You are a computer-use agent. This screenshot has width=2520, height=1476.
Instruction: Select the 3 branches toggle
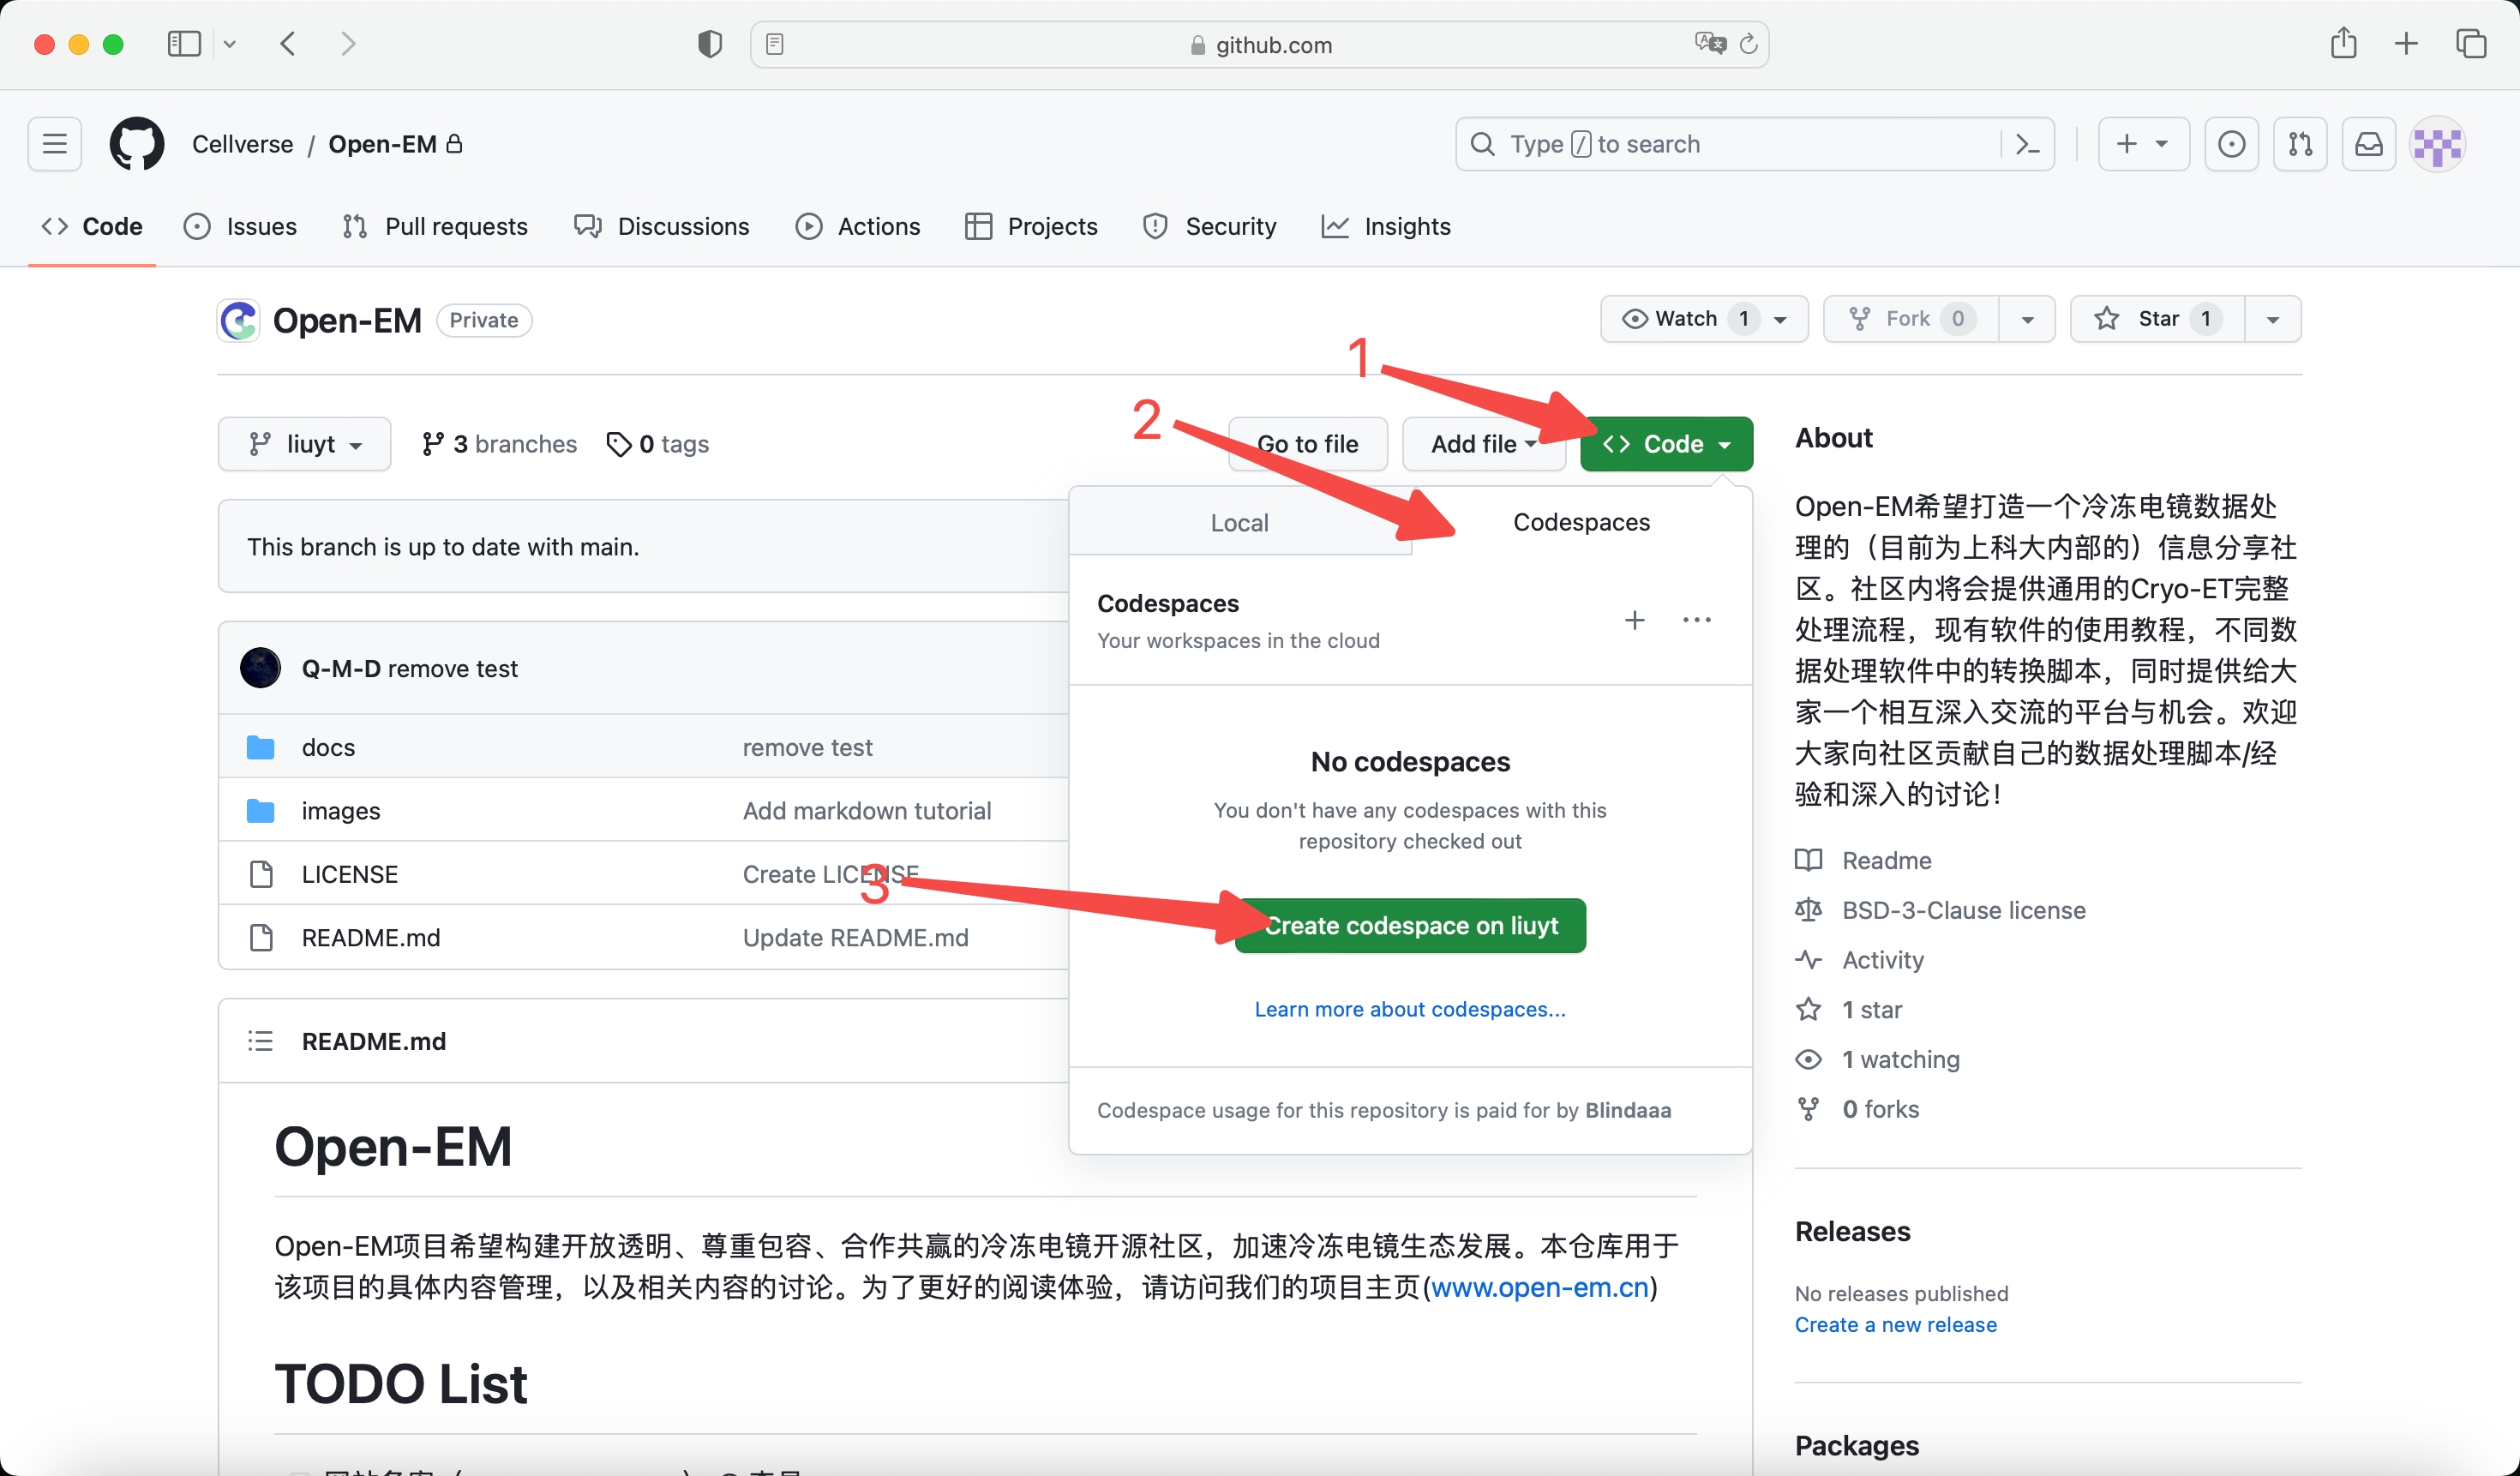click(x=497, y=443)
